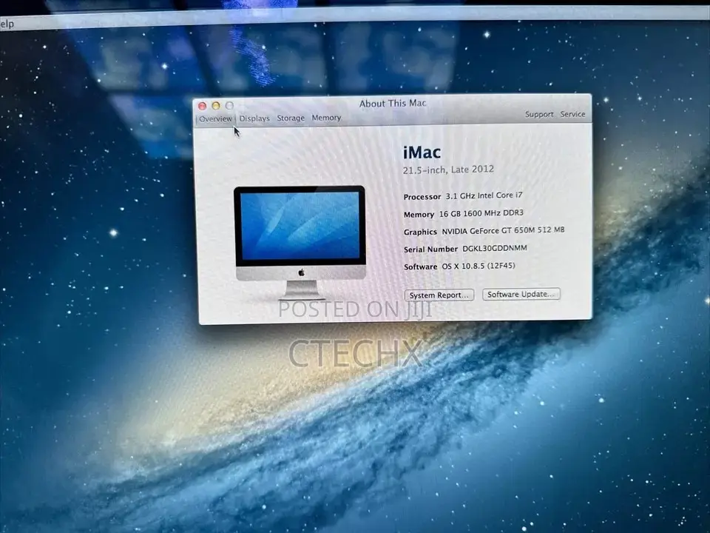Click the Service link
710x533 pixels.
(572, 114)
